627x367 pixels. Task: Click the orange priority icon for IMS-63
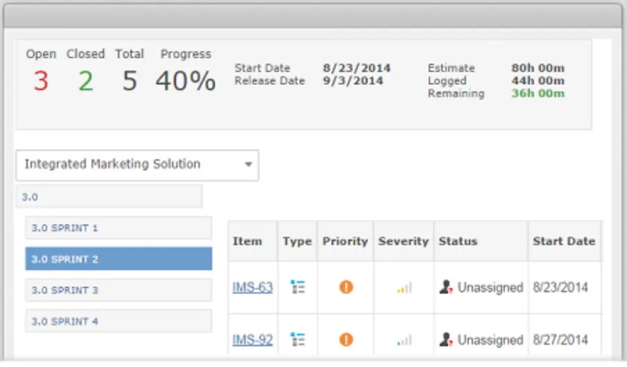346,287
